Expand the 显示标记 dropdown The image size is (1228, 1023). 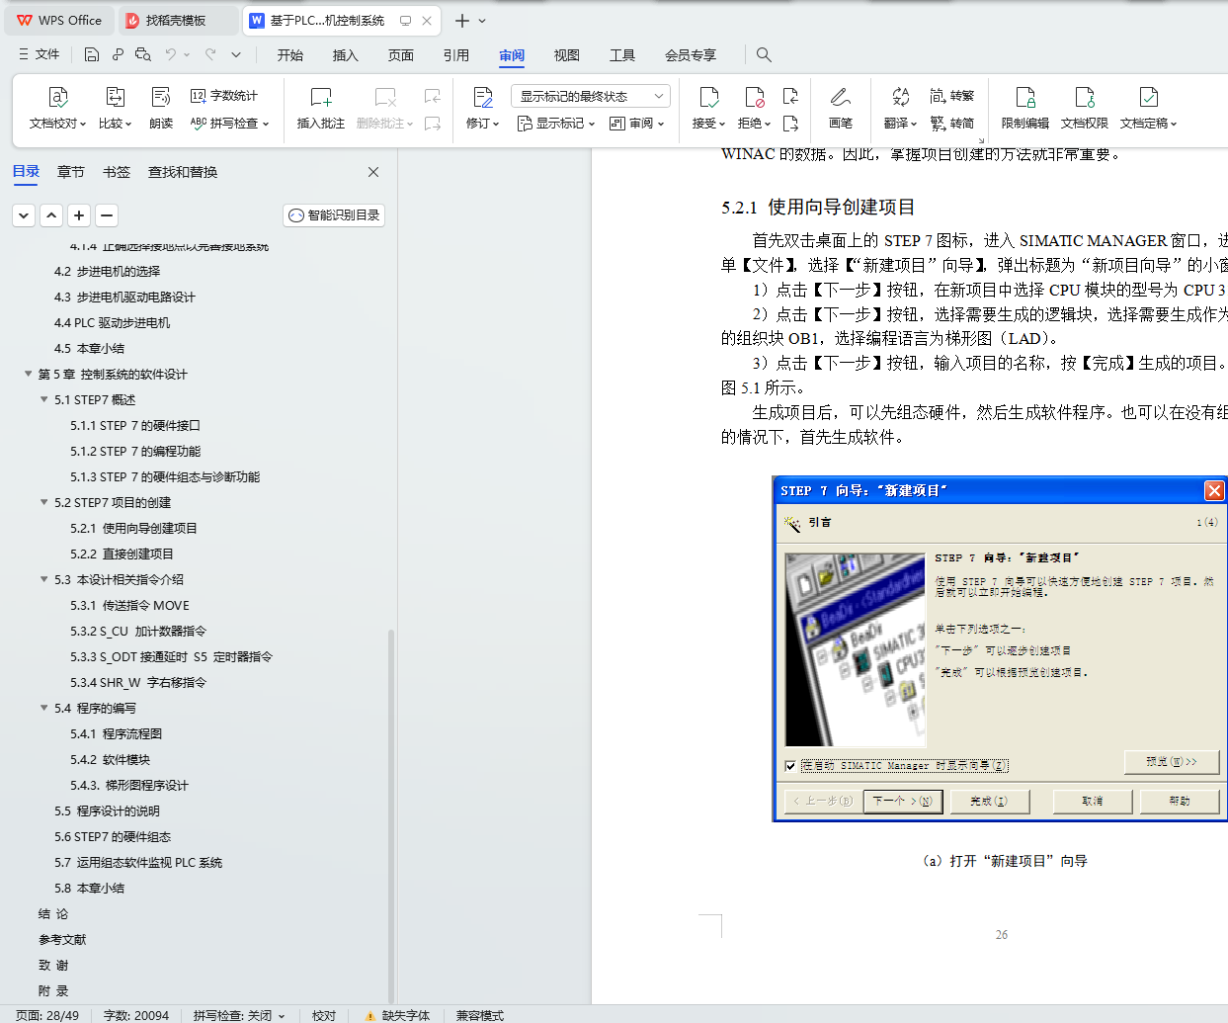tap(556, 124)
